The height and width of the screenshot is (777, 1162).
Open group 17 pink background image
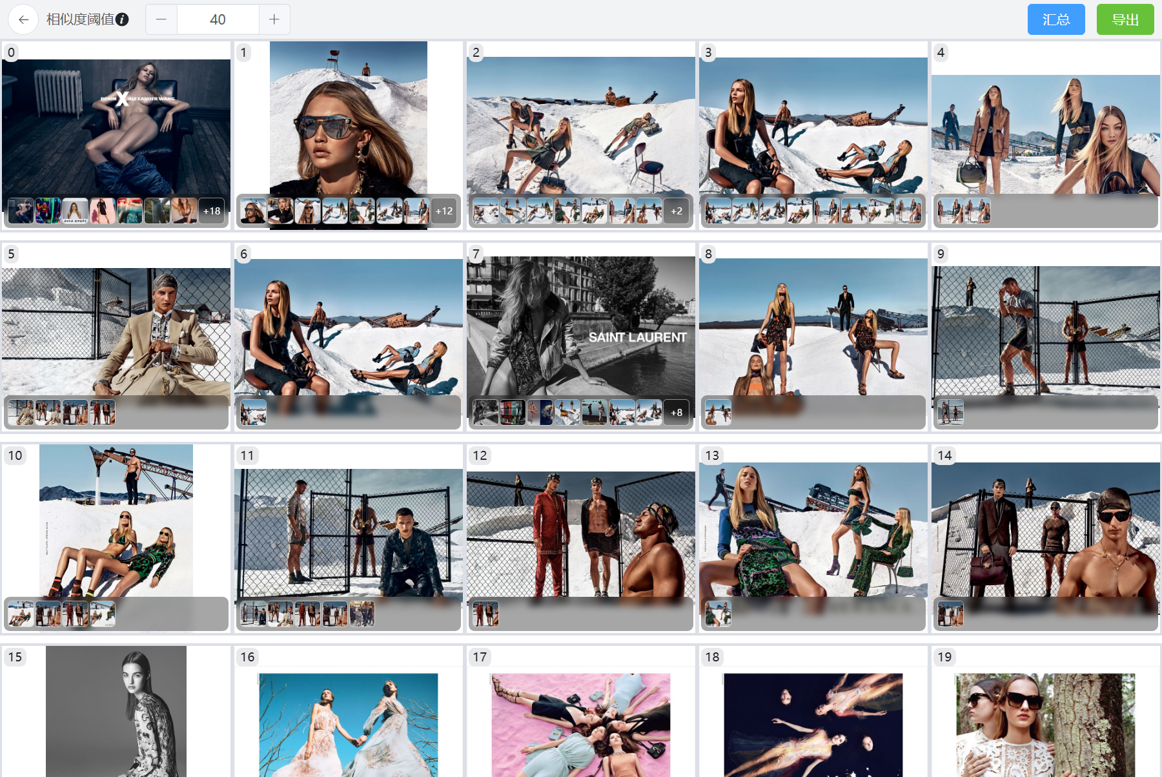pos(581,725)
